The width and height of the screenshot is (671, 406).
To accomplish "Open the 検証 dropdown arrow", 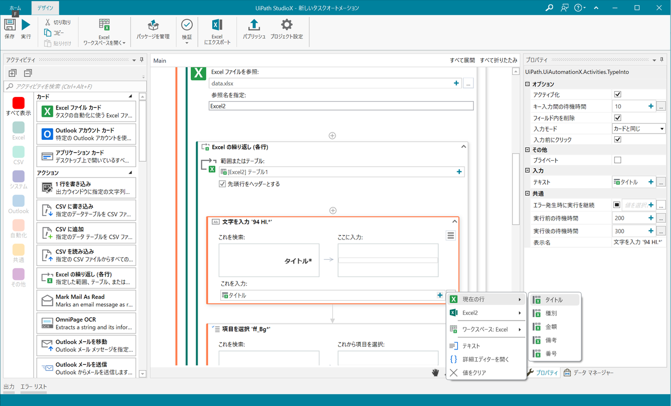I will tap(187, 42).
